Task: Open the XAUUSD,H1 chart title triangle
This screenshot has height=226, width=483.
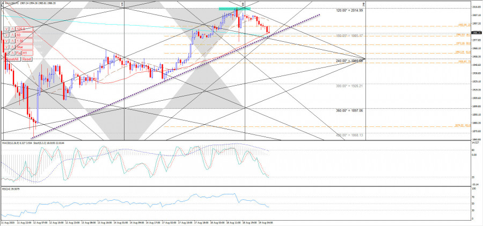Action: pos(2,3)
